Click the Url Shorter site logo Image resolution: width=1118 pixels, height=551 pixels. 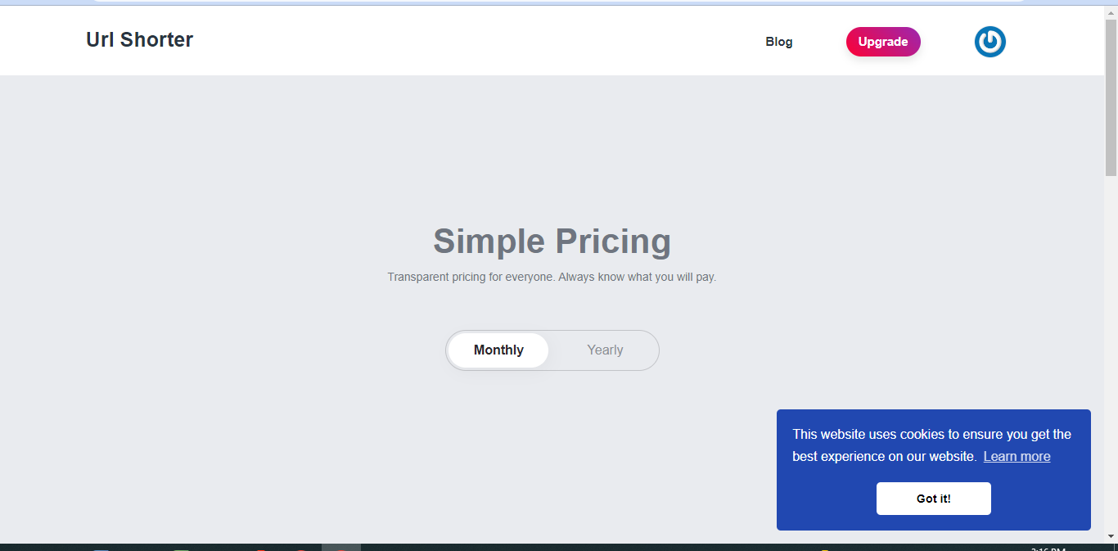point(139,40)
